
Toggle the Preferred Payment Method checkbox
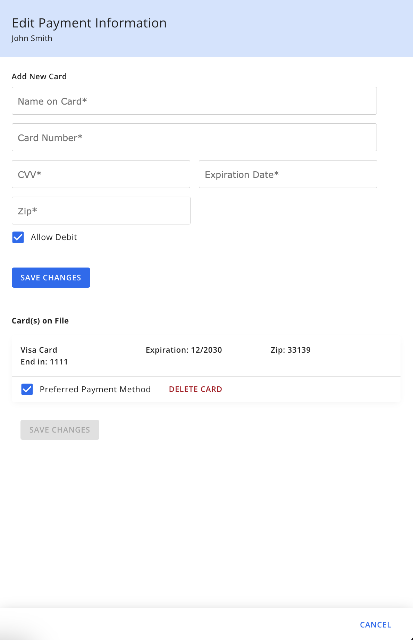[x=27, y=389]
